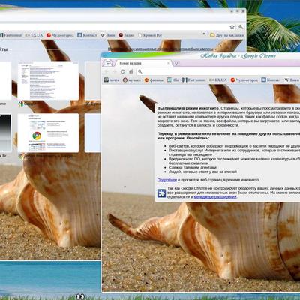Open the Контакт bookmark in the incognito window
This screenshot has height=300, width=300.
271,79
